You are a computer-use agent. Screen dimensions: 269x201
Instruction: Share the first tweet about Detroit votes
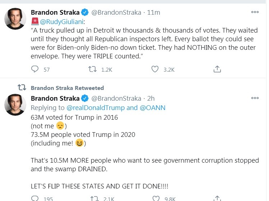(217, 69)
